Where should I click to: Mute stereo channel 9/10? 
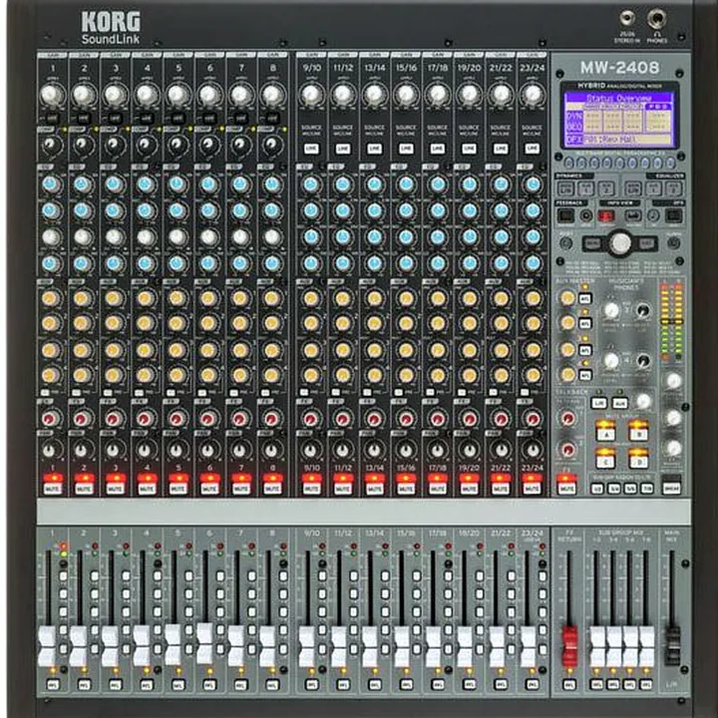pyautogui.click(x=311, y=484)
